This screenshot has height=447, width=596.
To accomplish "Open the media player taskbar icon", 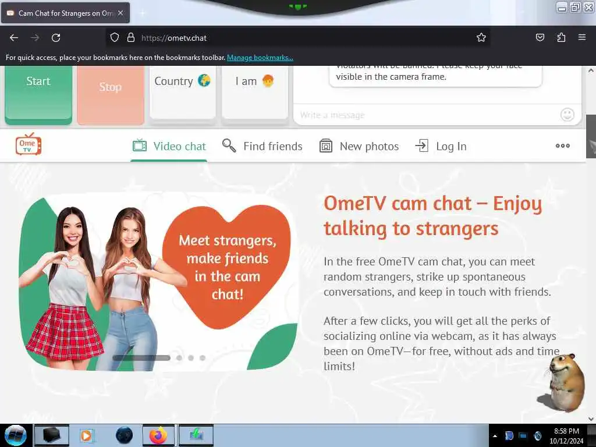I will click(87, 435).
